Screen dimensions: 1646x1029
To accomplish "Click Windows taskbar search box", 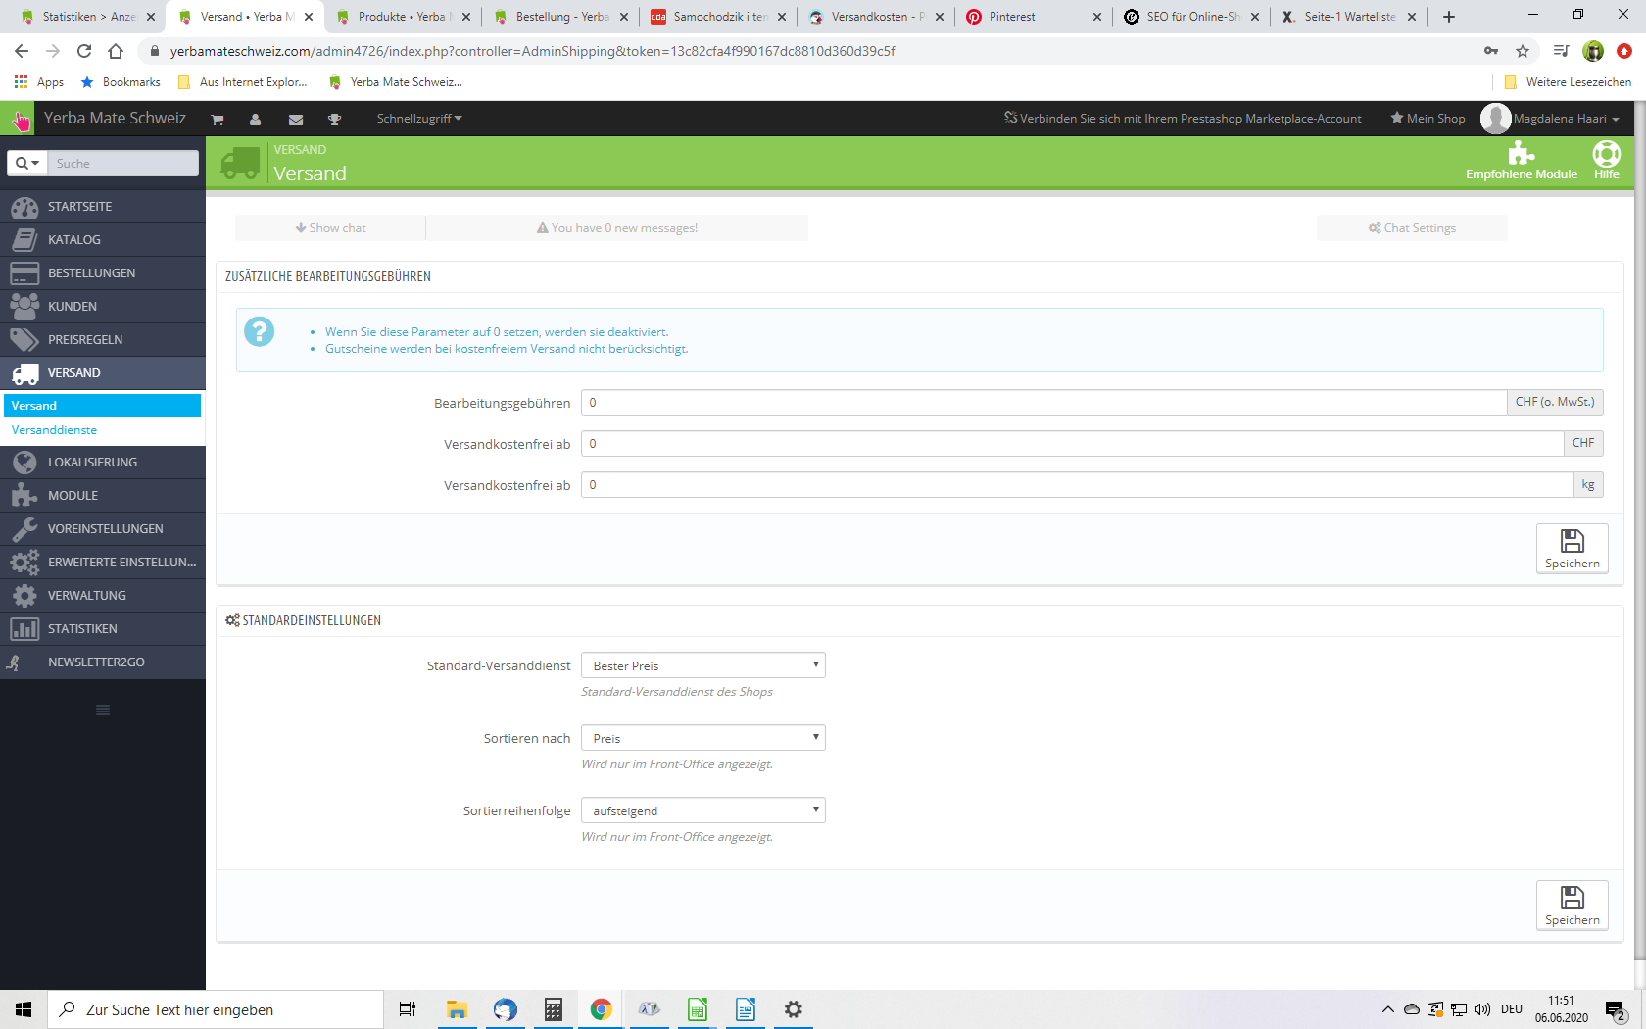I will coord(216,1009).
